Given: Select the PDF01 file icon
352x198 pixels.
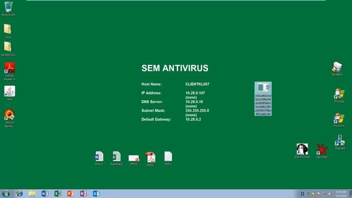Looking at the screenshot, I should [x=150, y=159].
